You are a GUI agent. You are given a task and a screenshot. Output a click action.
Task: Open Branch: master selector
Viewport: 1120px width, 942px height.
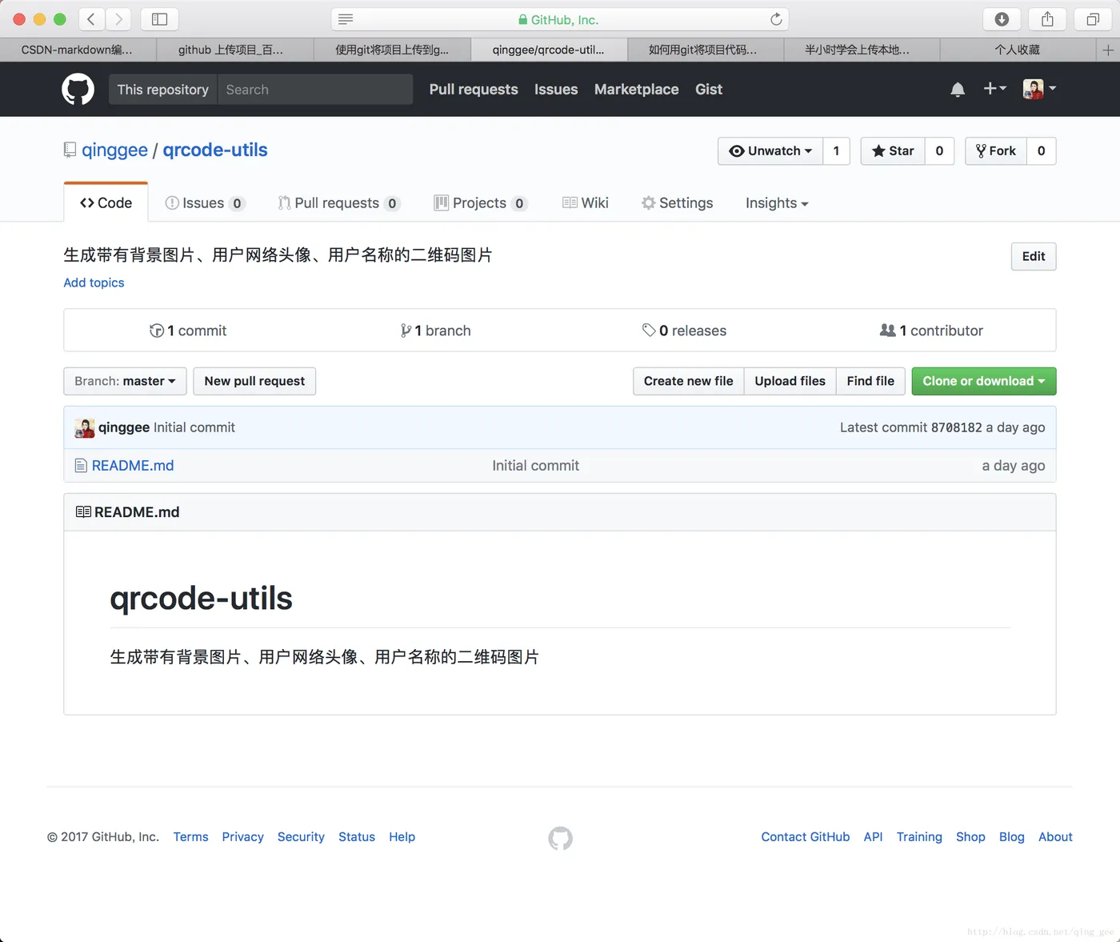click(x=125, y=381)
